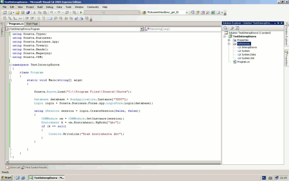Switch to the Start Page tab
Screen dimensions: 289x181
tap(32, 24)
